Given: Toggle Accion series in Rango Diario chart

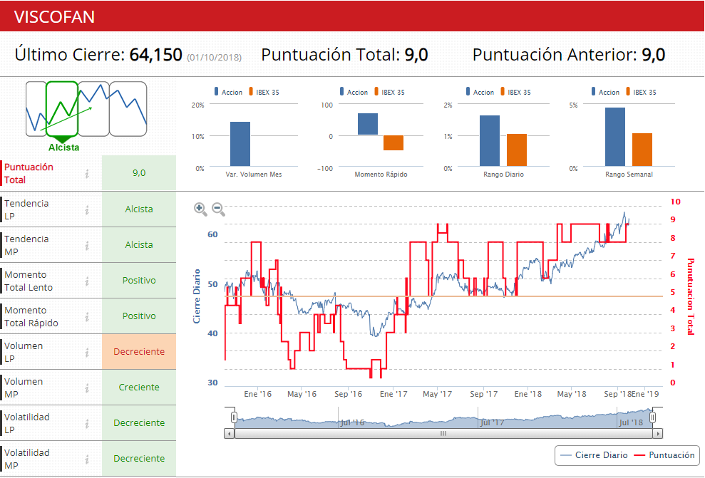Looking at the screenshot, I should (480, 92).
